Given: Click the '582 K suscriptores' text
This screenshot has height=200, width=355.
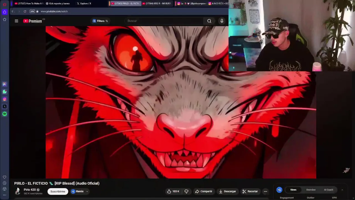Looking at the screenshot, I should (33, 193).
